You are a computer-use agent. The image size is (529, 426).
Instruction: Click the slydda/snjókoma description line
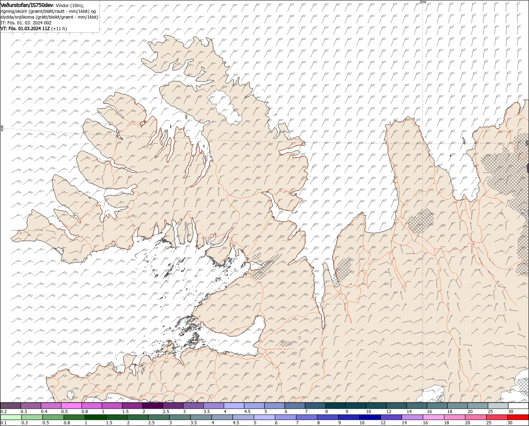coord(49,17)
